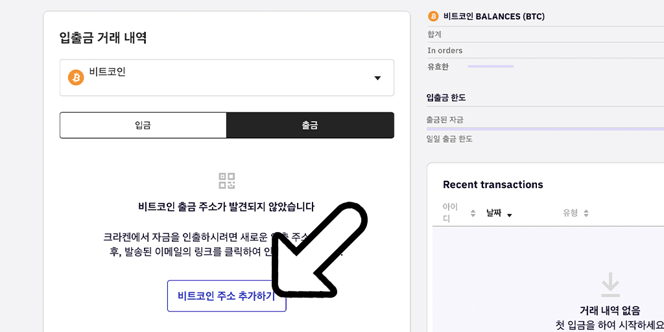Click the loading placeholder bar next to 유효한
664x332 pixels.
tap(491, 67)
